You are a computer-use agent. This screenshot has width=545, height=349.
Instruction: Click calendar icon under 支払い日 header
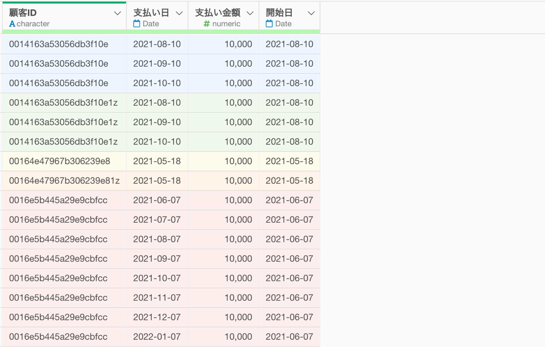click(137, 24)
